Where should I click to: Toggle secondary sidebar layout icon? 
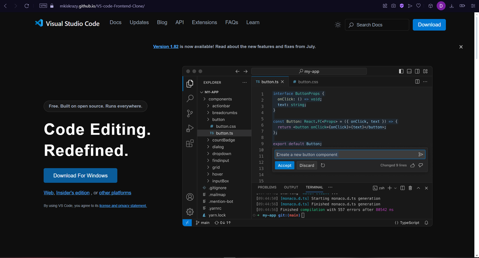(x=417, y=71)
